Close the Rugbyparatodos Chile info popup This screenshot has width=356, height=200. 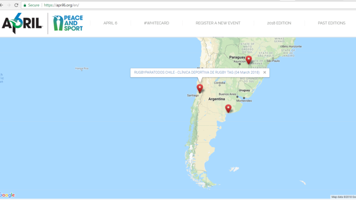[x=264, y=72]
